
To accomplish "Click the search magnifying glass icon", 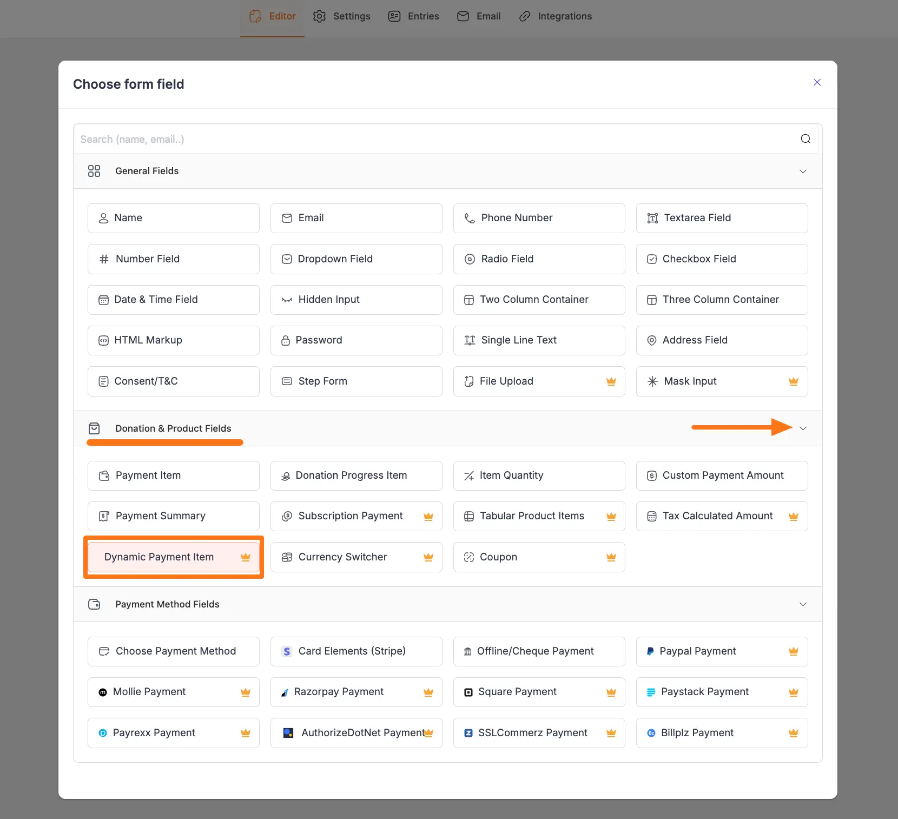I will click(805, 138).
